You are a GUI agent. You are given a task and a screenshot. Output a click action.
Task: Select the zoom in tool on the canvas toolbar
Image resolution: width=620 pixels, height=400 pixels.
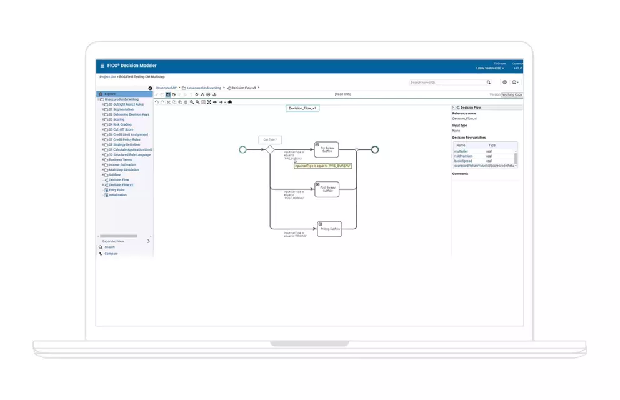click(192, 102)
